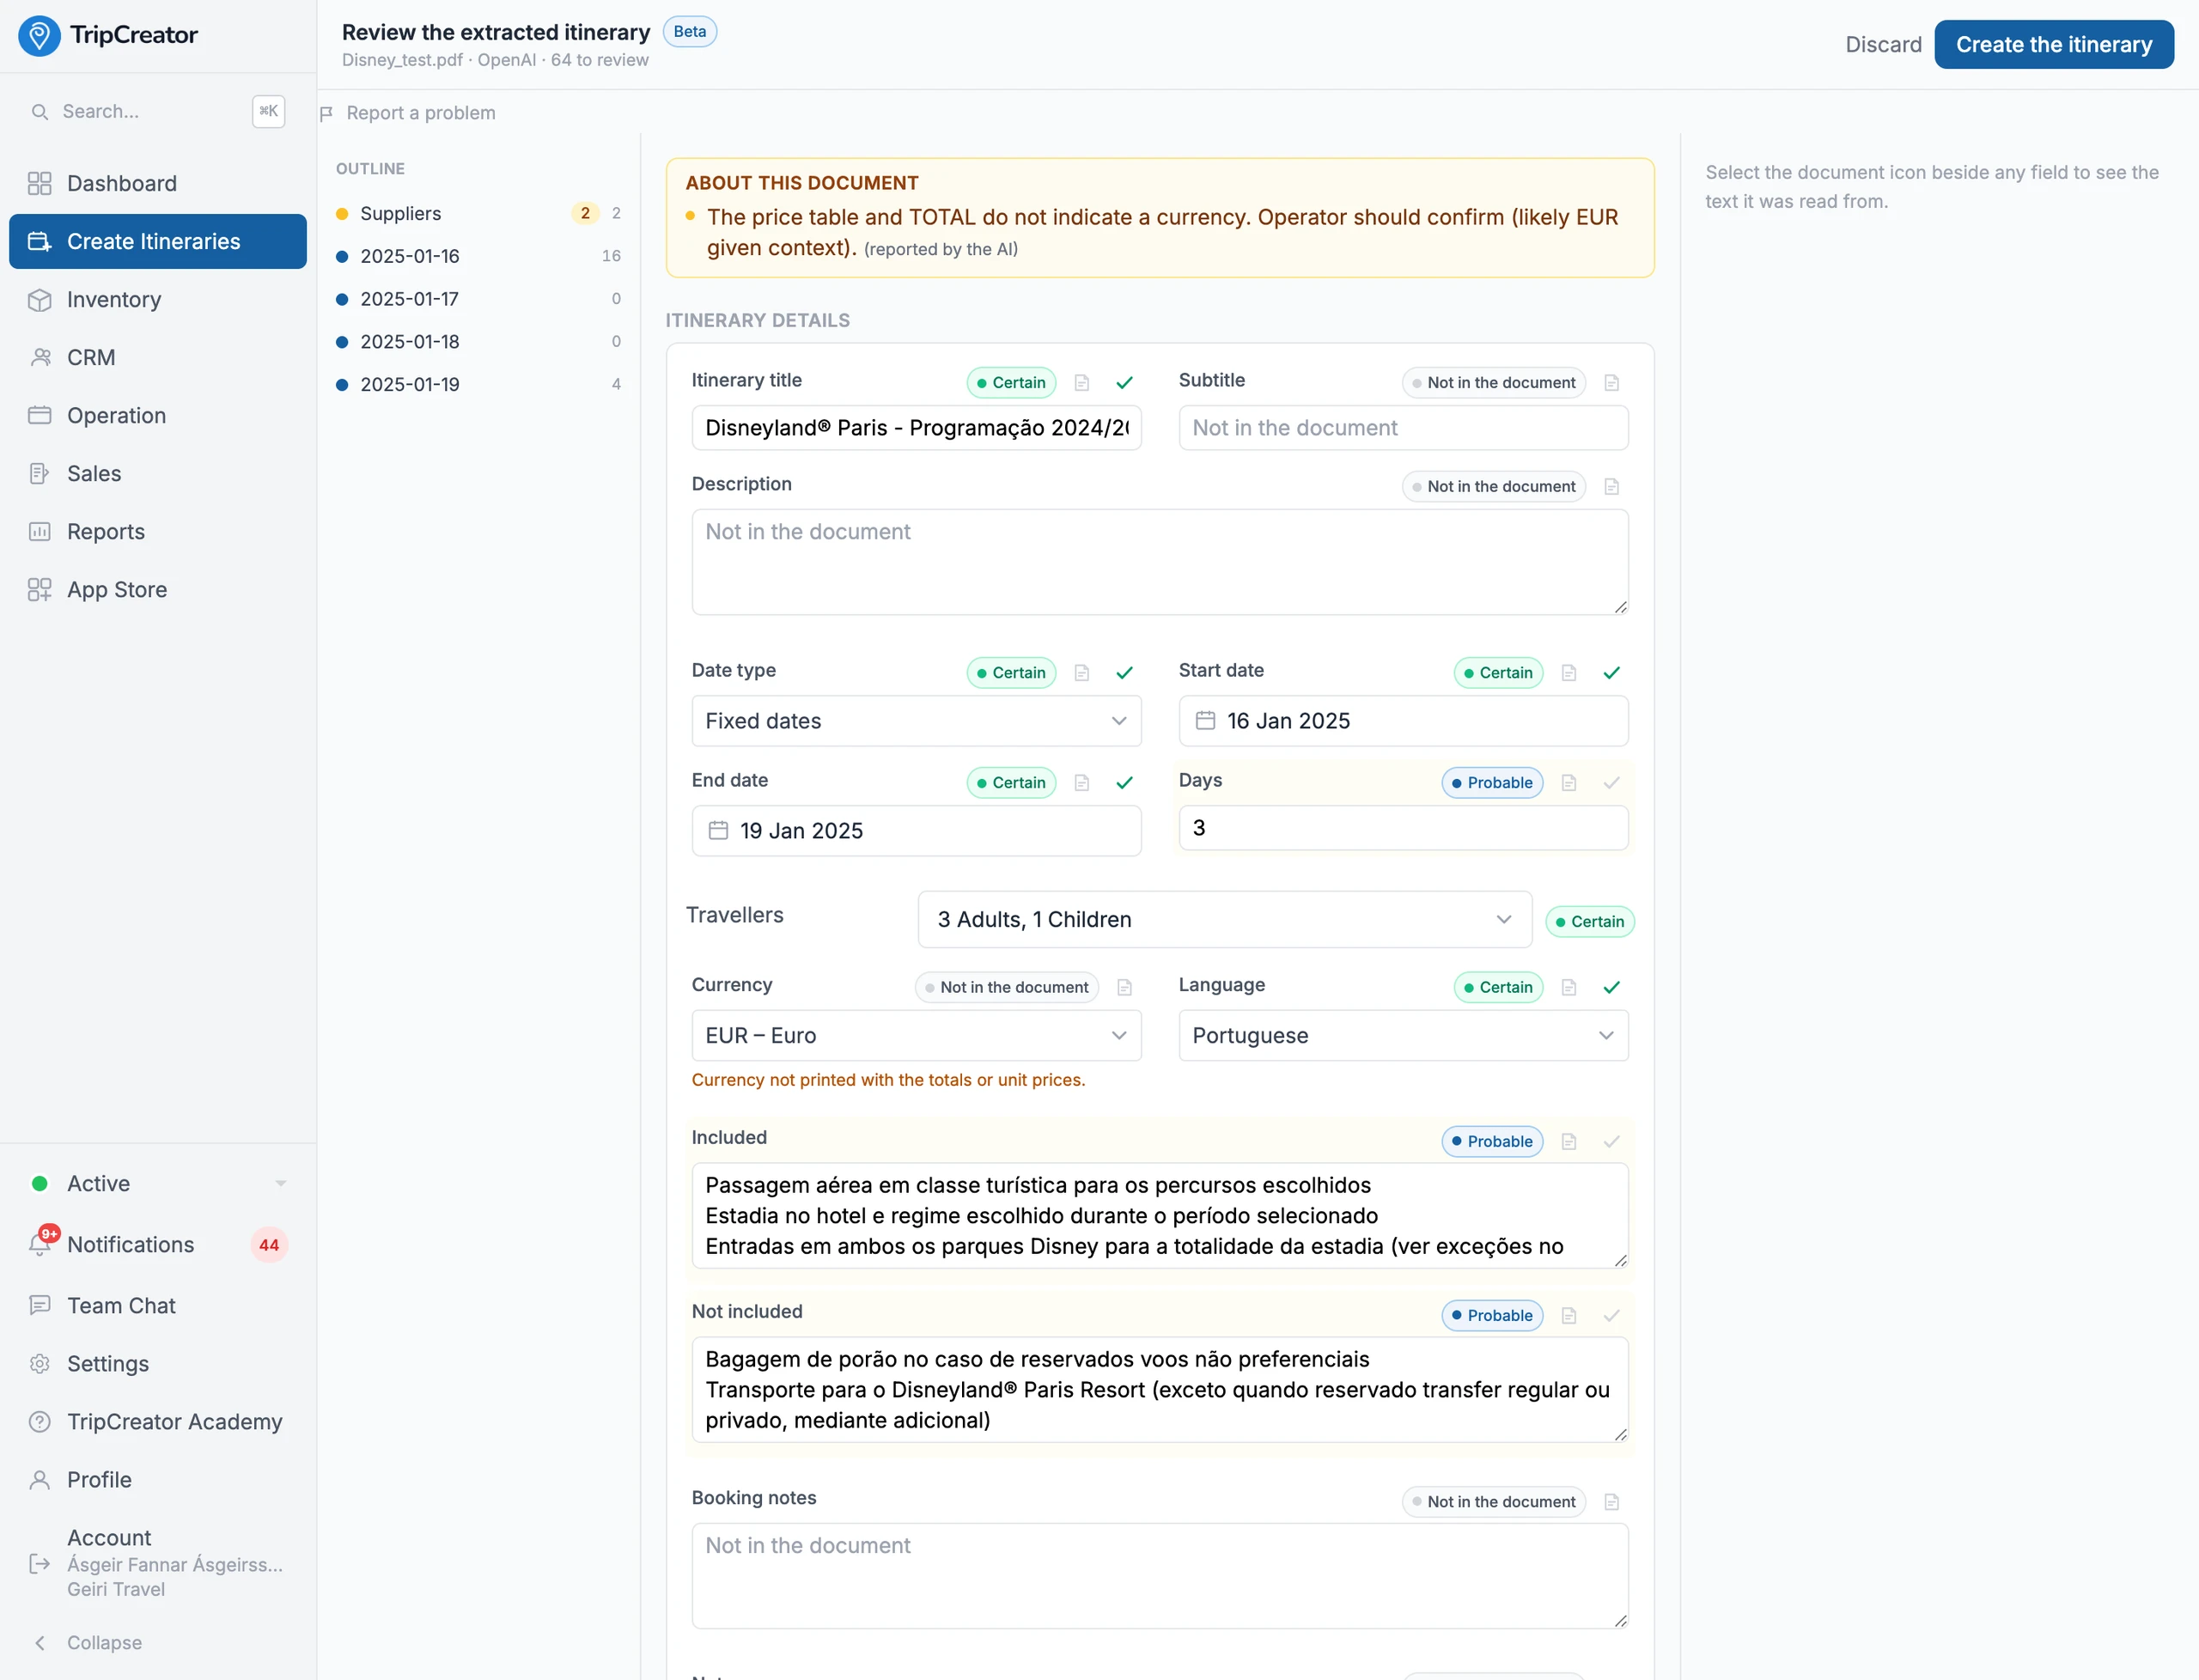Open App Store in the sidebar
Viewport: 2199px width, 1680px height.
[x=158, y=590]
